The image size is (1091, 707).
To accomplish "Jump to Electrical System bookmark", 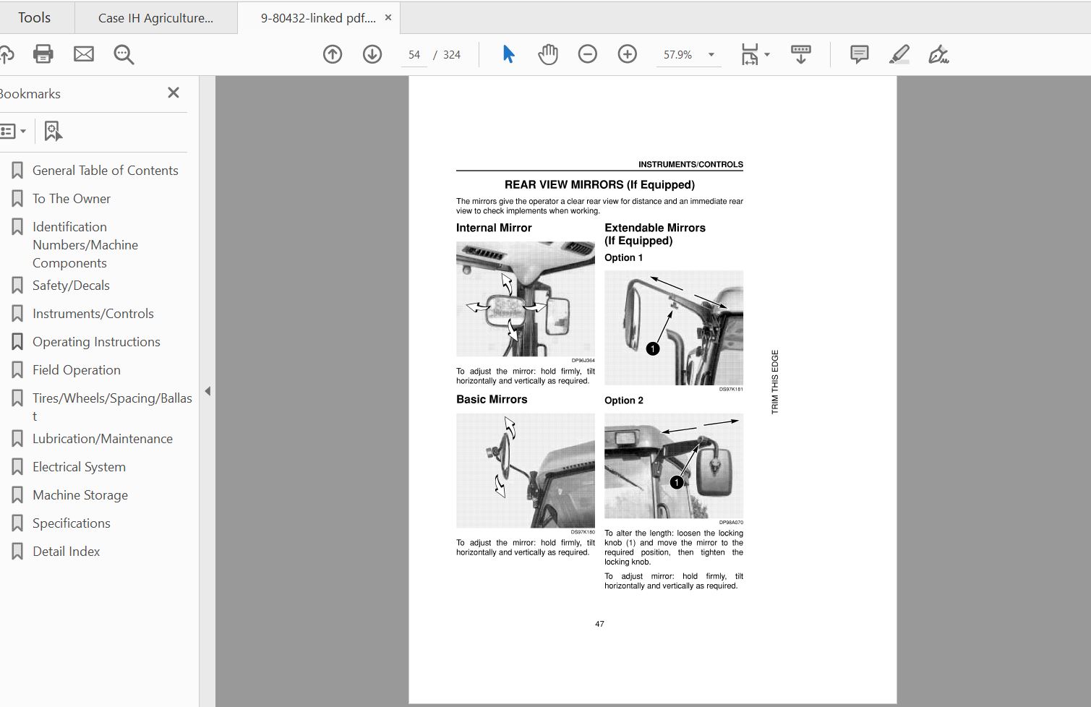I will coord(79,466).
